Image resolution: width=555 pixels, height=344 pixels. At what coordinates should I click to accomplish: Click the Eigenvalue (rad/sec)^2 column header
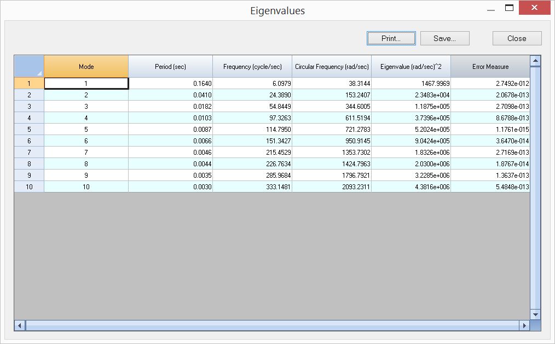pyautogui.click(x=411, y=66)
